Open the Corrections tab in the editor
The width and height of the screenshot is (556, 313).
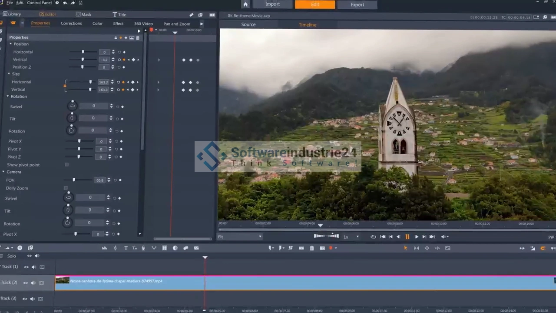point(71,23)
